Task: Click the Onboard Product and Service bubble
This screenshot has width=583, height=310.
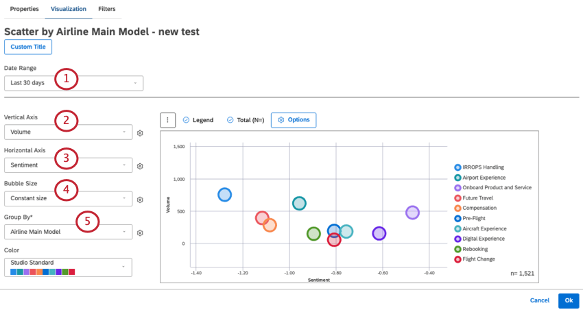Action: 412,213
